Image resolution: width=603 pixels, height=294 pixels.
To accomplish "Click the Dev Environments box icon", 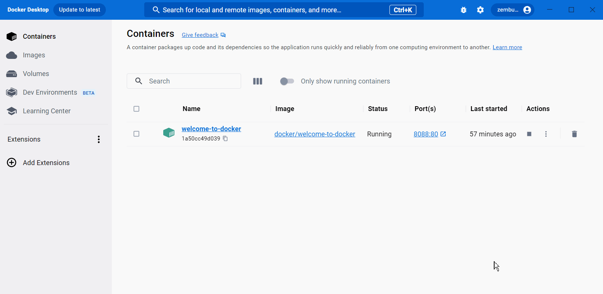I will 12,92.
